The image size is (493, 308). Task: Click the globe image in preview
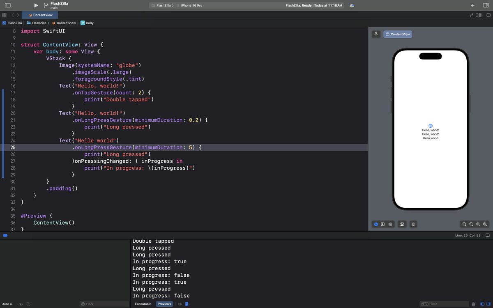[431, 126]
